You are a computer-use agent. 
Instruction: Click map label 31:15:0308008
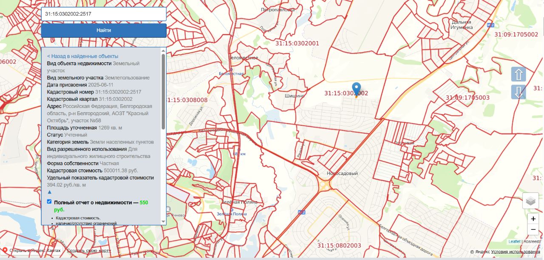[187, 100]
